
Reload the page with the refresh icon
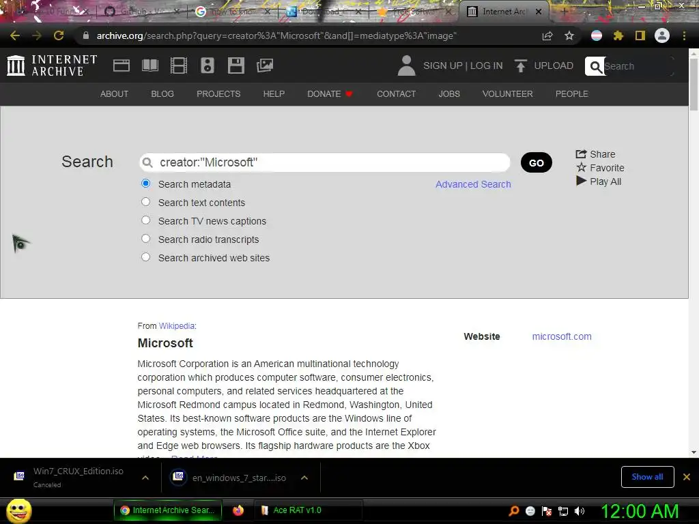click(x=59, y=35)
